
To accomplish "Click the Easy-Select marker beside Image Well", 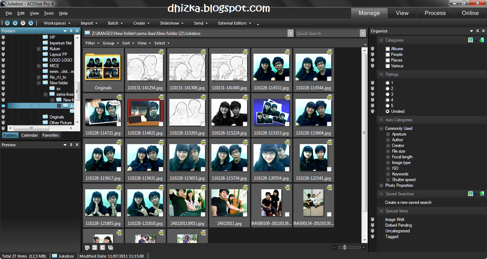I will pyautogui.click(x=373, y=220).
